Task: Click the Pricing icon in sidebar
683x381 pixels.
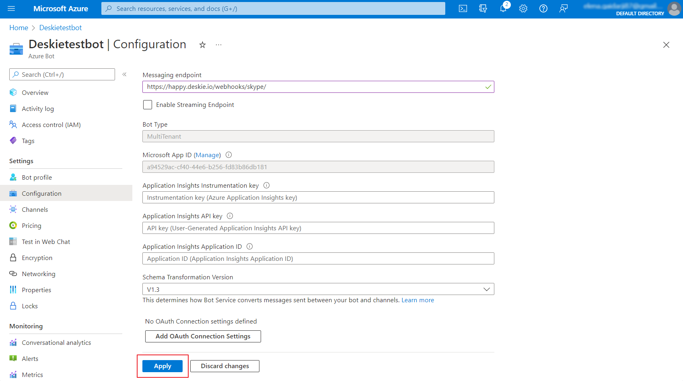Action: click(13, 225)
